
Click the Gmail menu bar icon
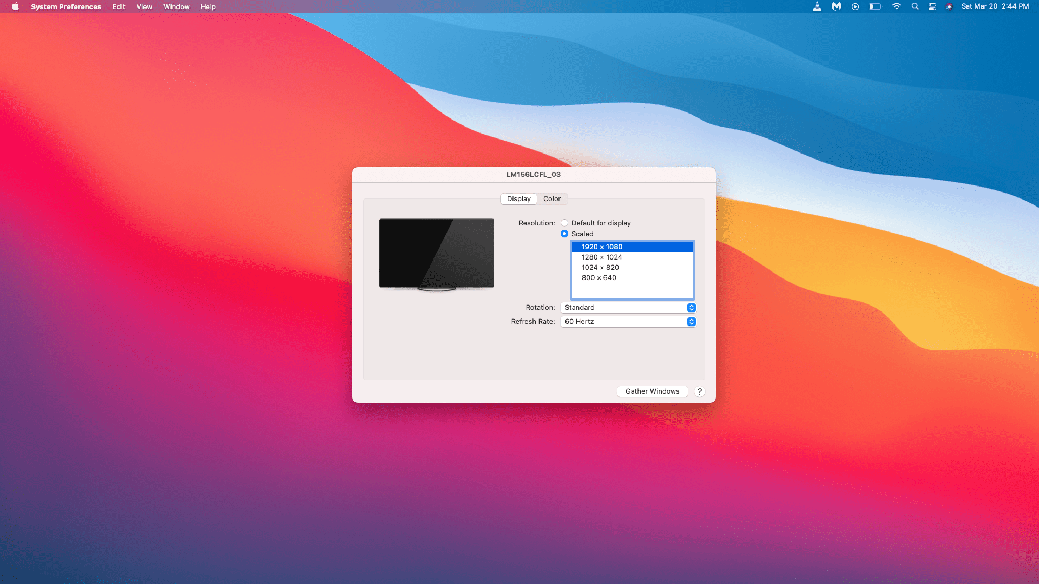click(x=836, y=6)
